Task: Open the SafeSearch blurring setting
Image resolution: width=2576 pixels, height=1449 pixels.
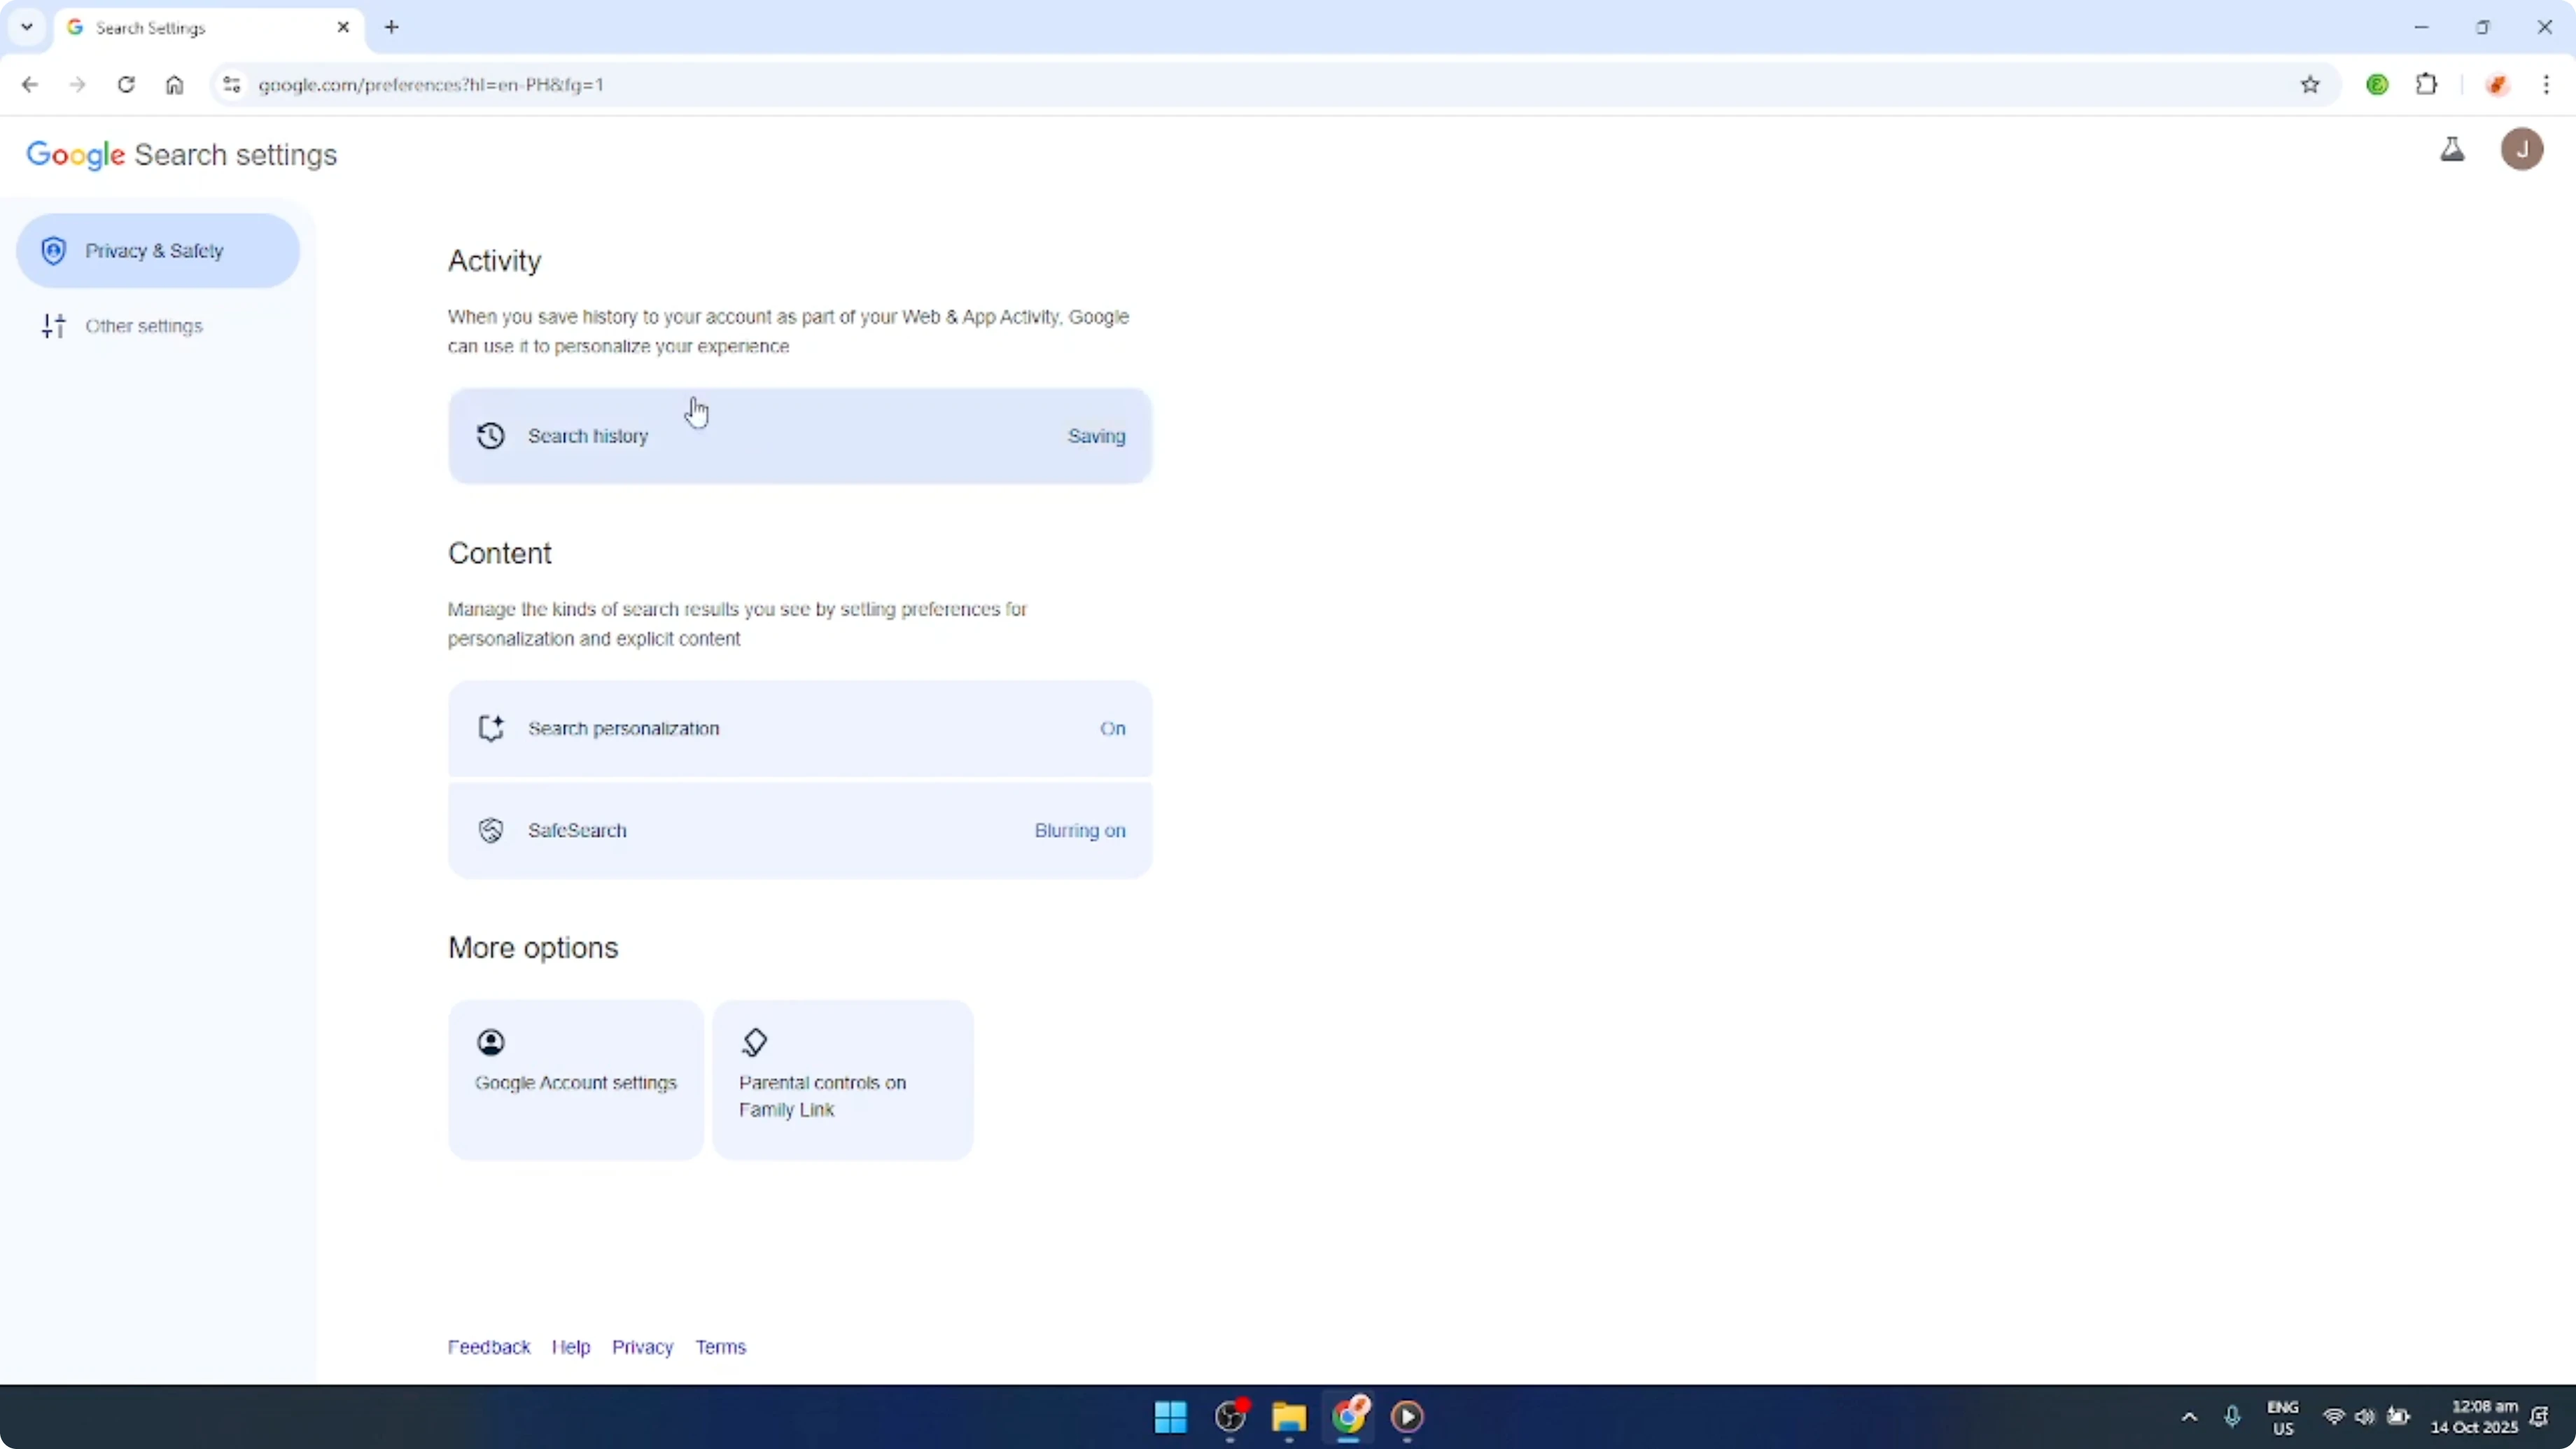Action: (x=799, y=830)
